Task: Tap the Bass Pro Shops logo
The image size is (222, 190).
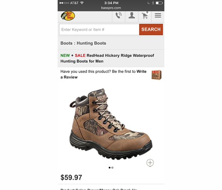Action: 68,16
